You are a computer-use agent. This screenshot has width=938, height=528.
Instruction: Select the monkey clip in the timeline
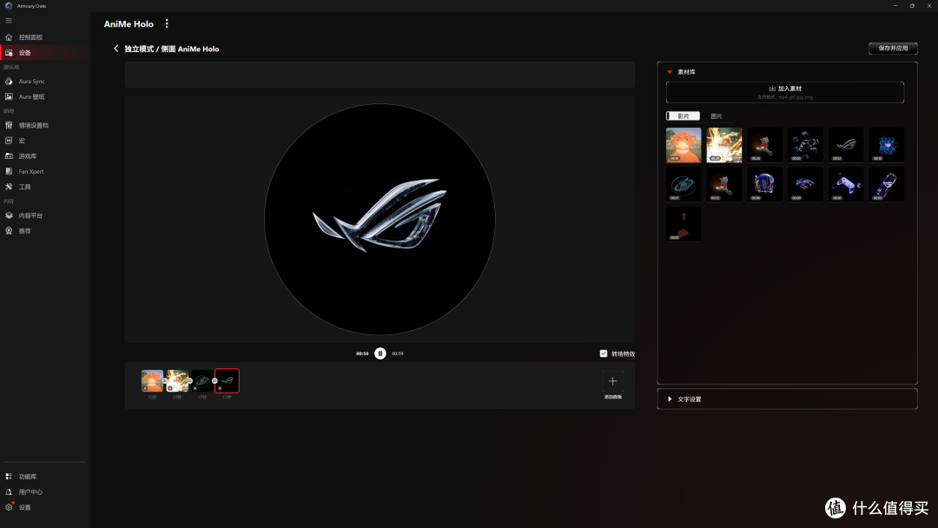(152, 381)
